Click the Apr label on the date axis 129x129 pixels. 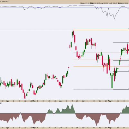[8, 101]
